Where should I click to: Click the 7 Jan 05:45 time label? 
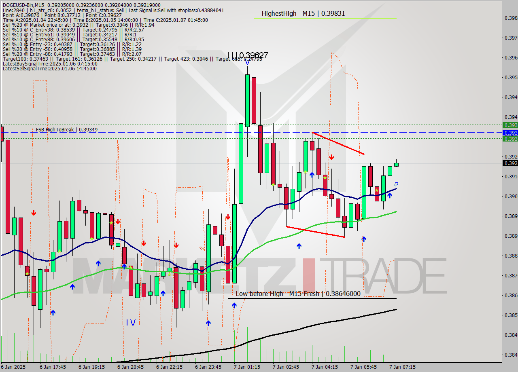(364, 367)
